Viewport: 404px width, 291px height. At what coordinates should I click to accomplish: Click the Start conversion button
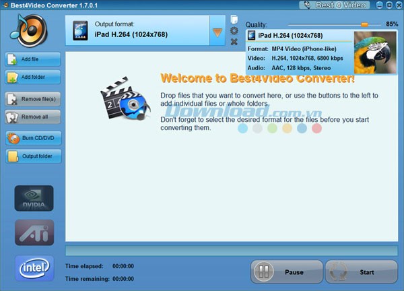pyautogui.click(x=361, y=272)
